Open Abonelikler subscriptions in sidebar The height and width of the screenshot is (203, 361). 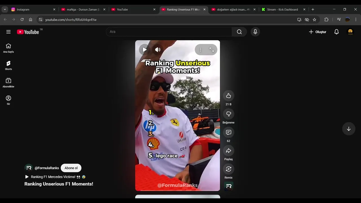(8, 83)
